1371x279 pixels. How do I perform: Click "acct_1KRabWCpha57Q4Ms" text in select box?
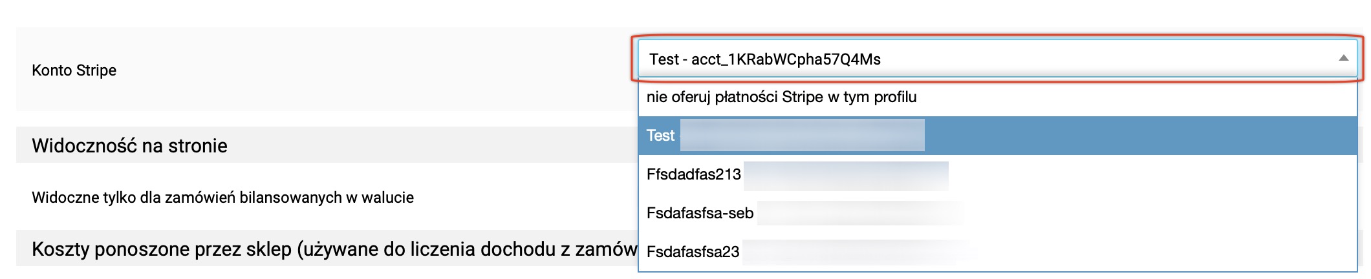786,59
